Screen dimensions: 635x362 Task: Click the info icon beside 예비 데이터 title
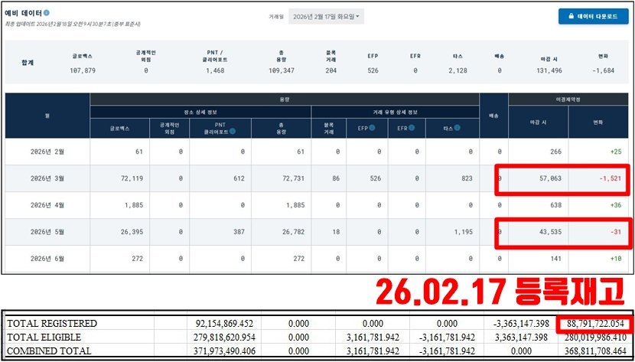click(x=47, y=13)
